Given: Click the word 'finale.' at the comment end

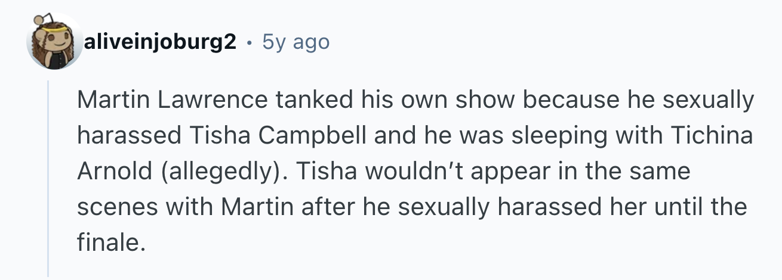Looking at the screenshot, I should pyautogui.click(x=111, y=242).
